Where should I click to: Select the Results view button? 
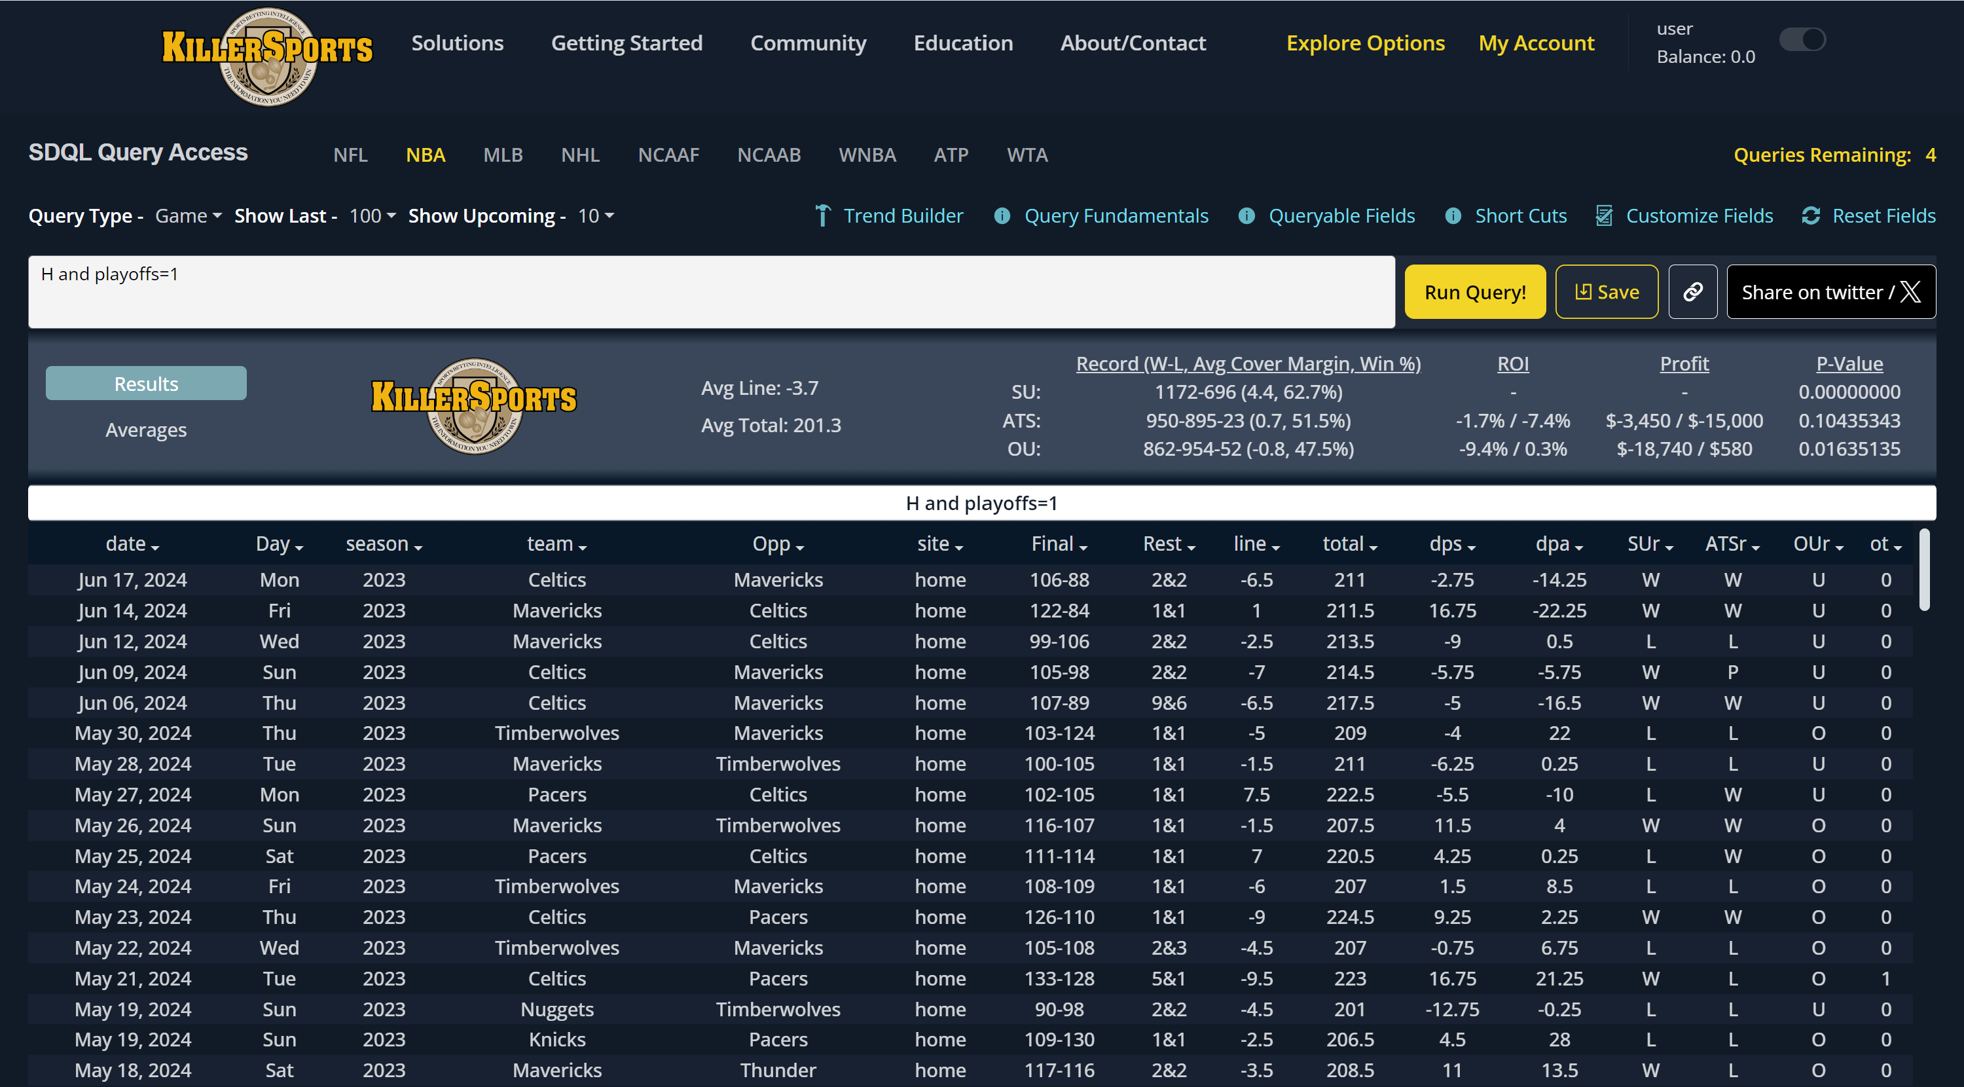click(x=145, y=383)
